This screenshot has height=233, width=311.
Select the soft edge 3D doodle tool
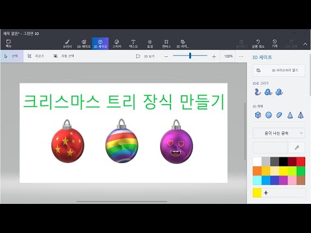[268, 92]
